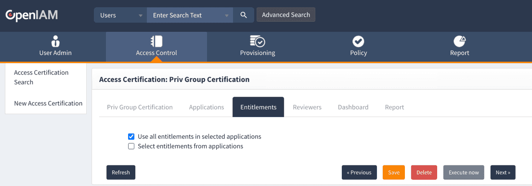Select the Entitlements tab
Viewport: 532px width, 186px height.
coord(258,107)
